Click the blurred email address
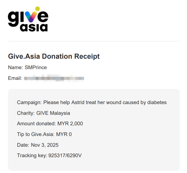187x173 pixels. (54, 78)
